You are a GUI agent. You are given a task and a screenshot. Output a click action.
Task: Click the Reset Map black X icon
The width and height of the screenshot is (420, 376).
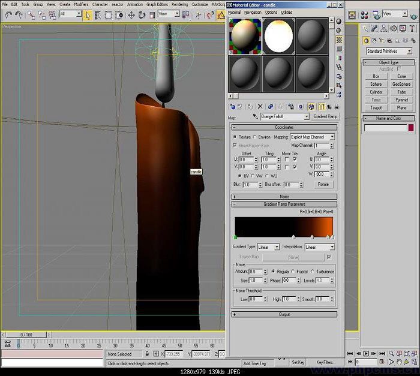tap(260, 107)
